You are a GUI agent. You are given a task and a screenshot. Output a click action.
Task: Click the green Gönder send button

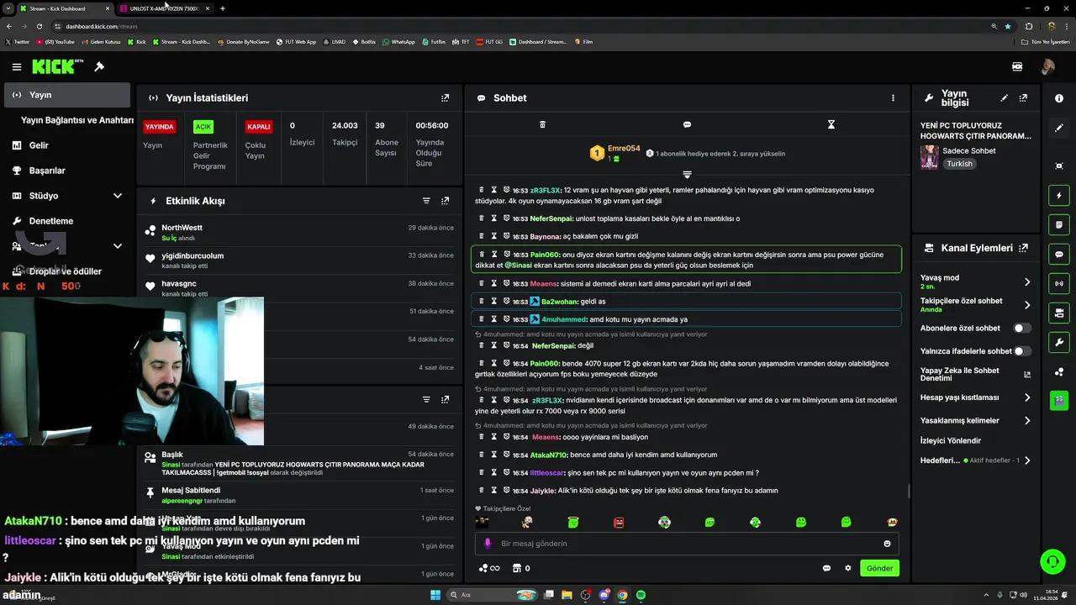click(879, 568)
